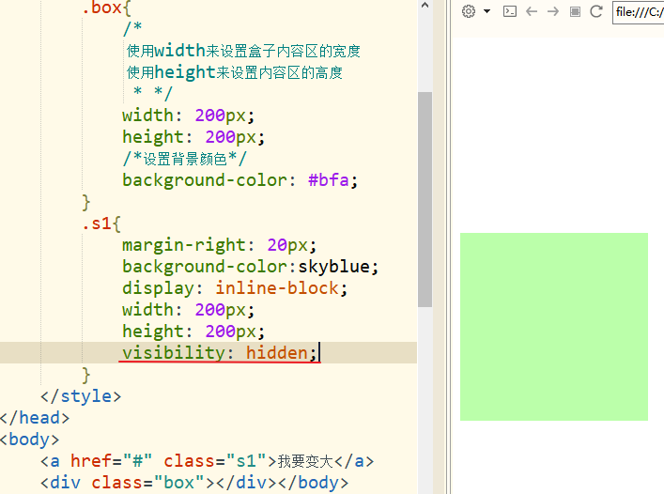664x494 pixels.
Task: Click the inline-block value
Action: (277, 288)
